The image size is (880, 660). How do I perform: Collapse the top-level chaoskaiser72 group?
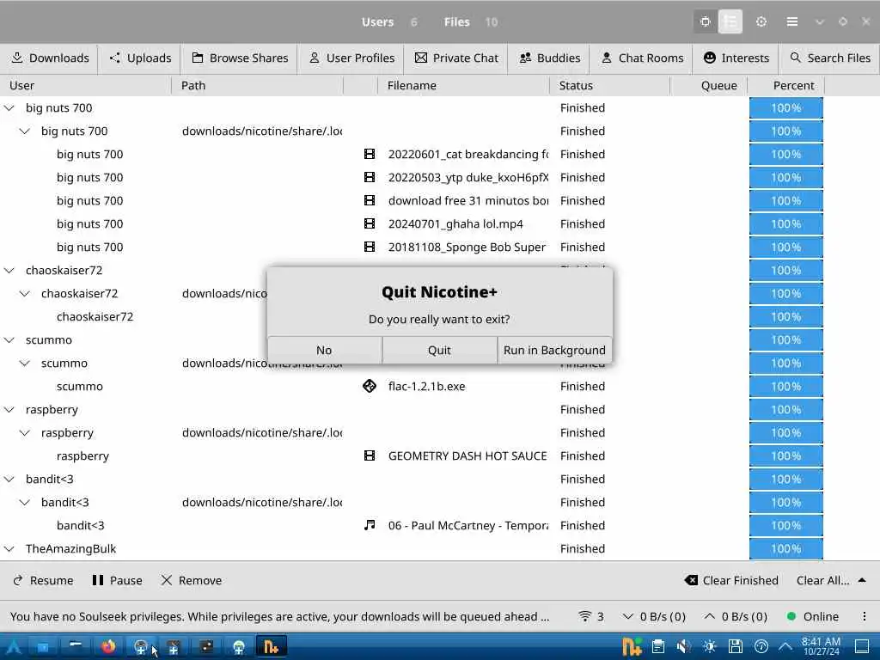9,270
